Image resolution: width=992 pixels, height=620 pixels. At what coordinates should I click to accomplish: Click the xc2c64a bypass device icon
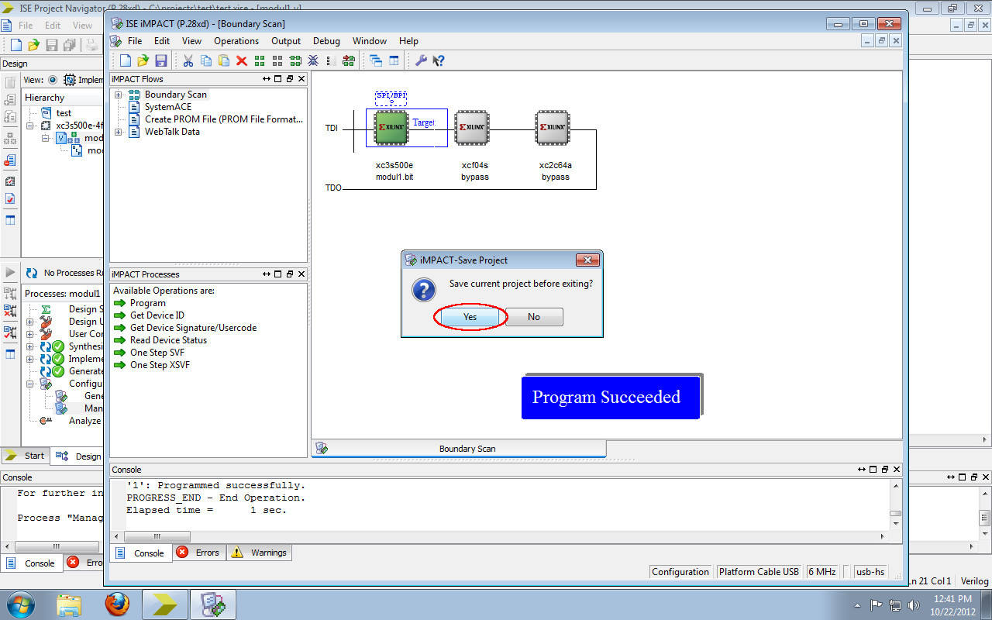click(x=552, y=127)
